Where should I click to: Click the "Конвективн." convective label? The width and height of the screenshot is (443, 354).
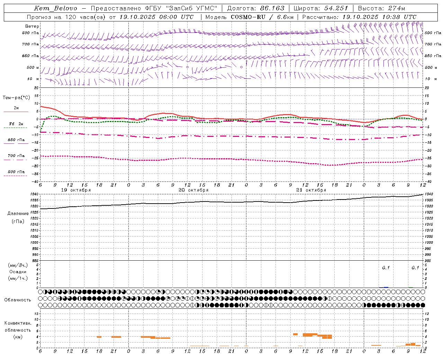[x=18, y=323]
